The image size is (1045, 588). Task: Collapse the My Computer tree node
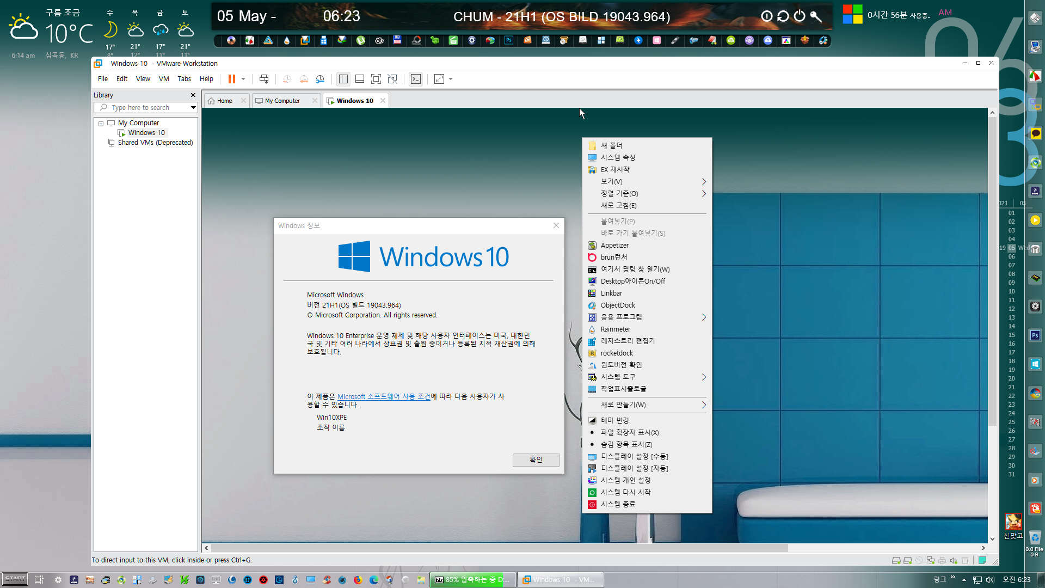click(101, 124)
